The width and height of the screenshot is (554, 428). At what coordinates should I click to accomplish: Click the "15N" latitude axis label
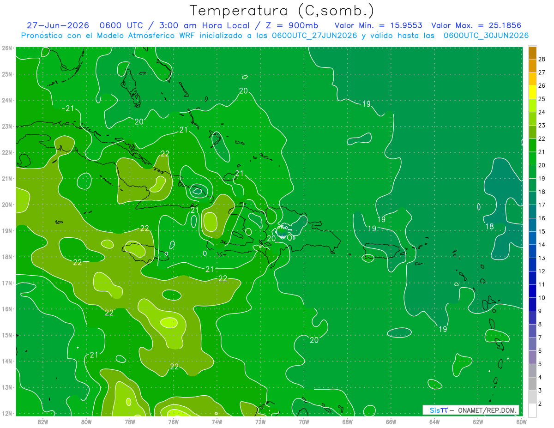pyautogui.click(x=6, y=335)
